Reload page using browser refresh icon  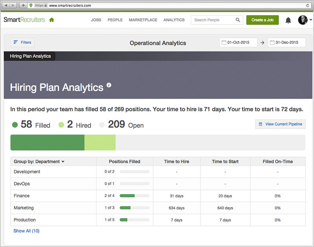pos(307,5)
